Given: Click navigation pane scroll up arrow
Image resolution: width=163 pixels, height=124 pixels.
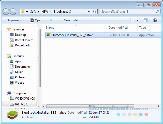Looking at the screenshot, I should (39, 27).
